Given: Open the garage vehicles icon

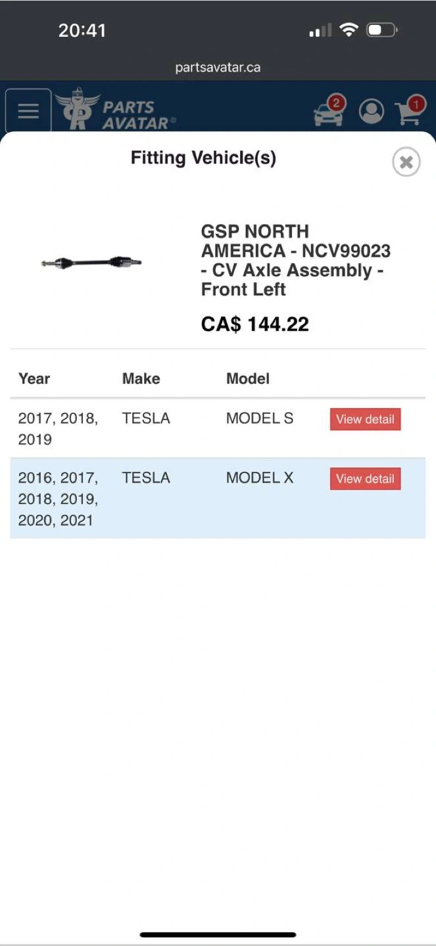Looking at the screenshot, I should (x=329, y=112).
